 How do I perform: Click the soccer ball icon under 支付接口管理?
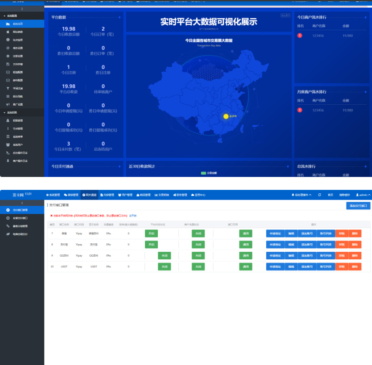(x=8, y=218)
